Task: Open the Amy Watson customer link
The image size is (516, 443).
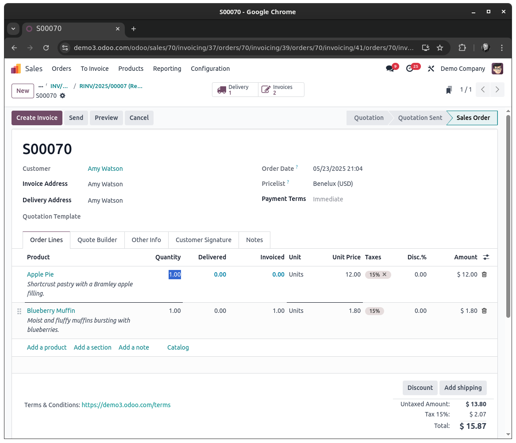Action: (105, 169)
